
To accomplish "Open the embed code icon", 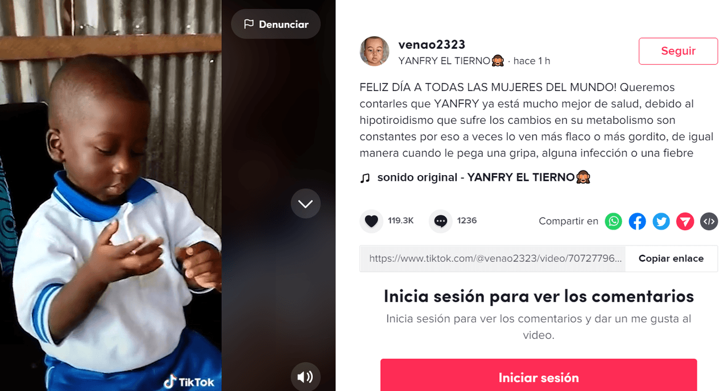I will tap(709, 221).
